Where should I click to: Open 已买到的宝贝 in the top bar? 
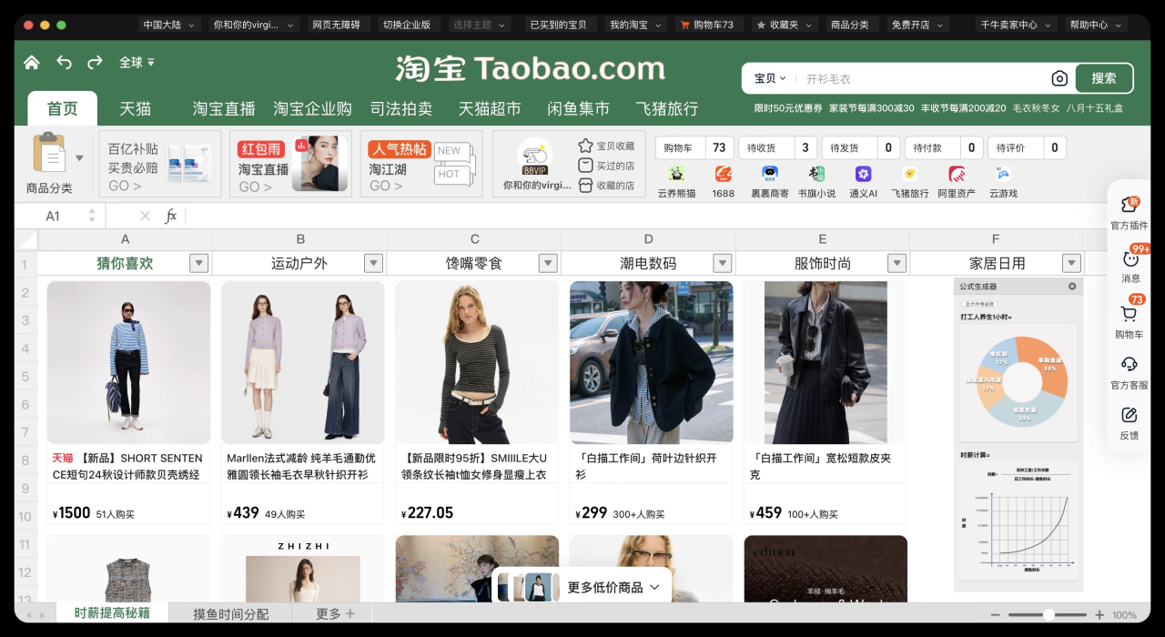coord(559,25)
